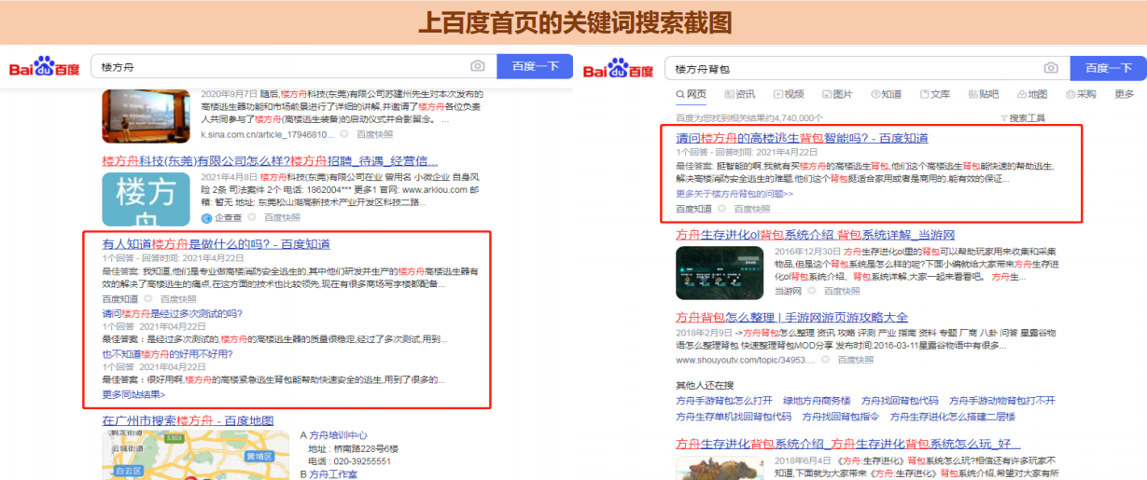The width and height of the screenshot is (1147, 480).
Task: Switch to the 资讯 tab
Action: point(738,94)
